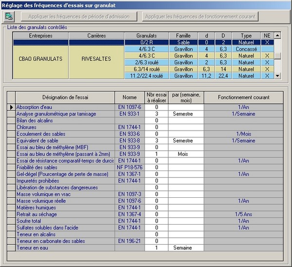The image size is (292, 267).
Task: Open the period cell for Analyse granulométrique par tamisage
Action: pos(185,114)
